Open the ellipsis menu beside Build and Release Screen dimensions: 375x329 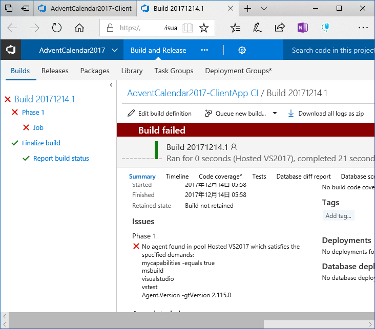tap(204, 50)
